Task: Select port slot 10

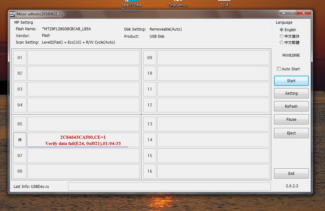Action: click(149, 73)
